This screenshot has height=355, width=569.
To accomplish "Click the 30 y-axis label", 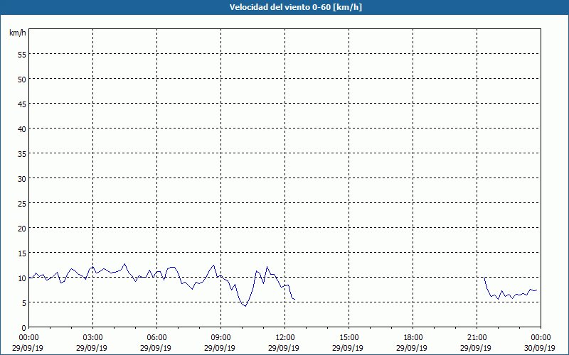I will point(22,179).
